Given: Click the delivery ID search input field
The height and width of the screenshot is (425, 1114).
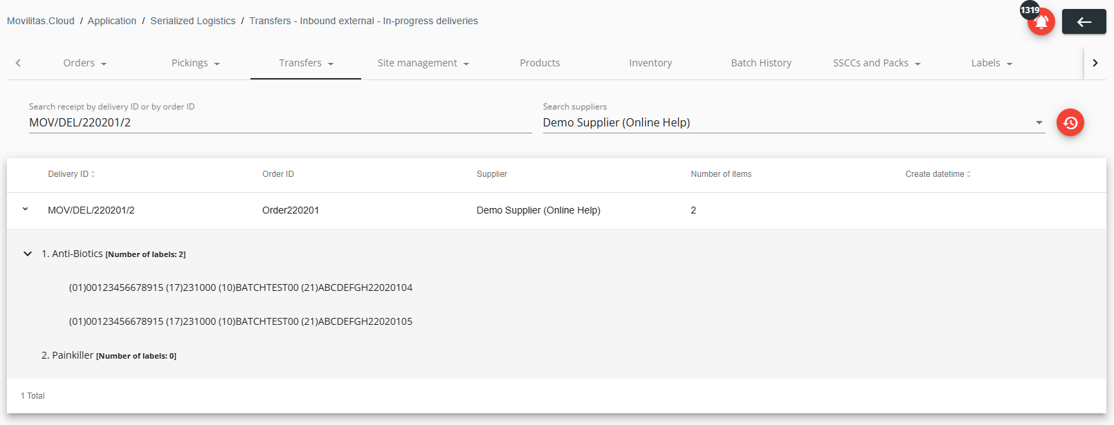Looking at the screenshot, I should (280, 122).
